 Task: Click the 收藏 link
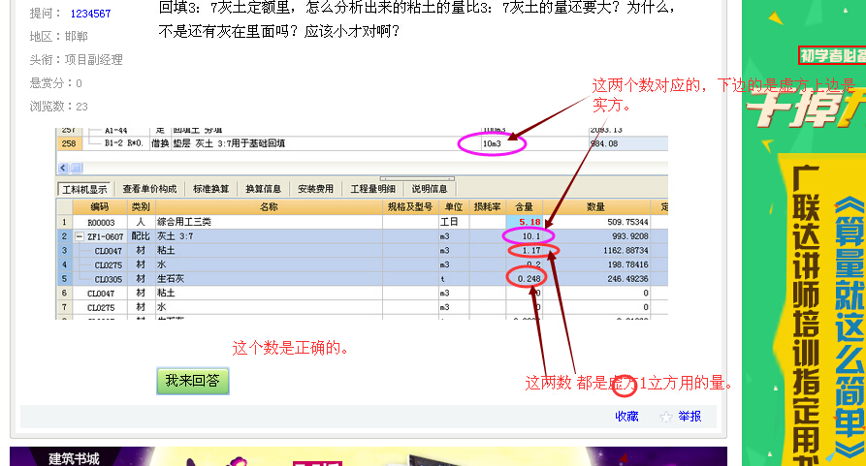[x=626, y=417]
